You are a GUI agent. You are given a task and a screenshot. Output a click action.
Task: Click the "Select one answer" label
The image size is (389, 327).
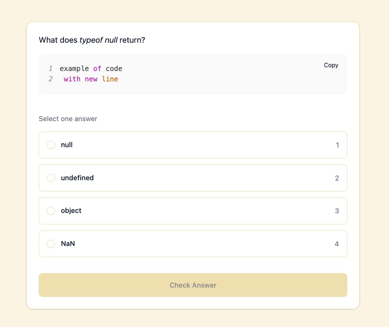tap(68, 119)
